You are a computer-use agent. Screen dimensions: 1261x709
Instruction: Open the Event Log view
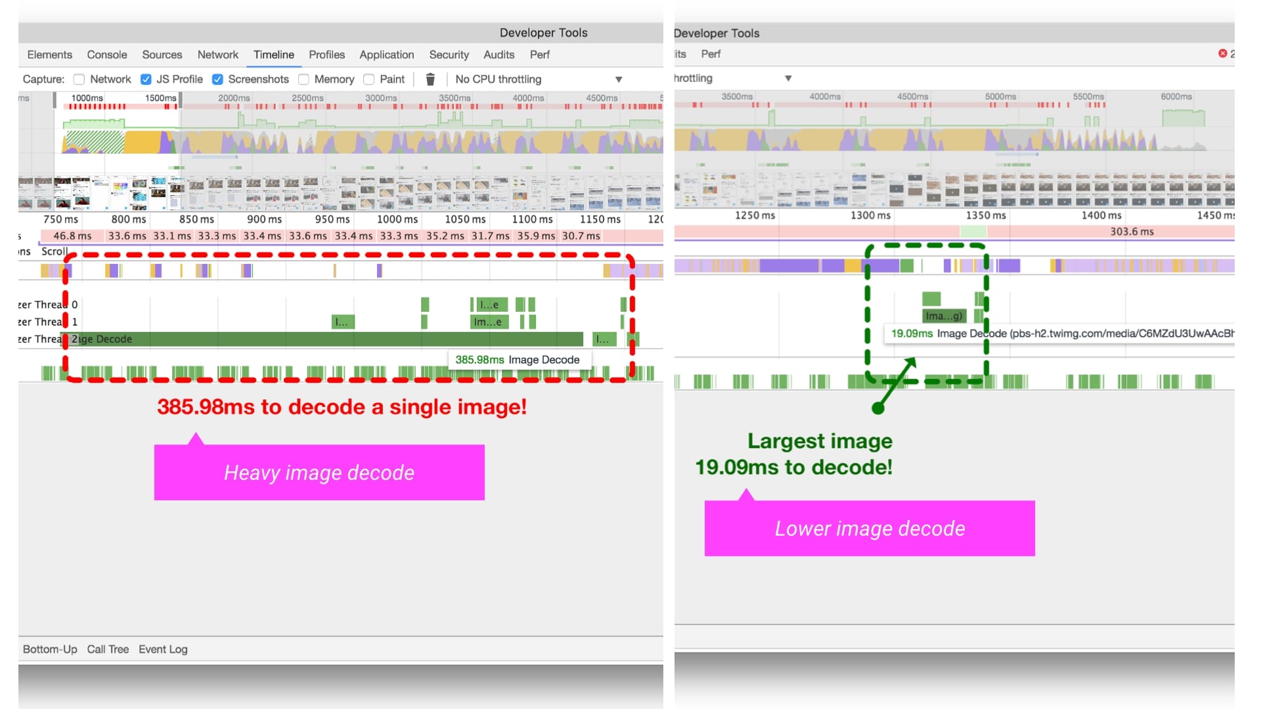click(163, 649)
